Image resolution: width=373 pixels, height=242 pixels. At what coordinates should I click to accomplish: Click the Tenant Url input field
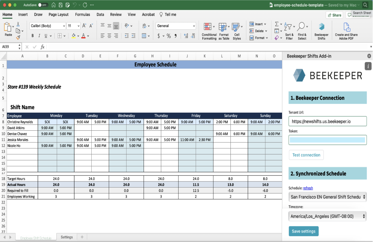tap(327, 121)
